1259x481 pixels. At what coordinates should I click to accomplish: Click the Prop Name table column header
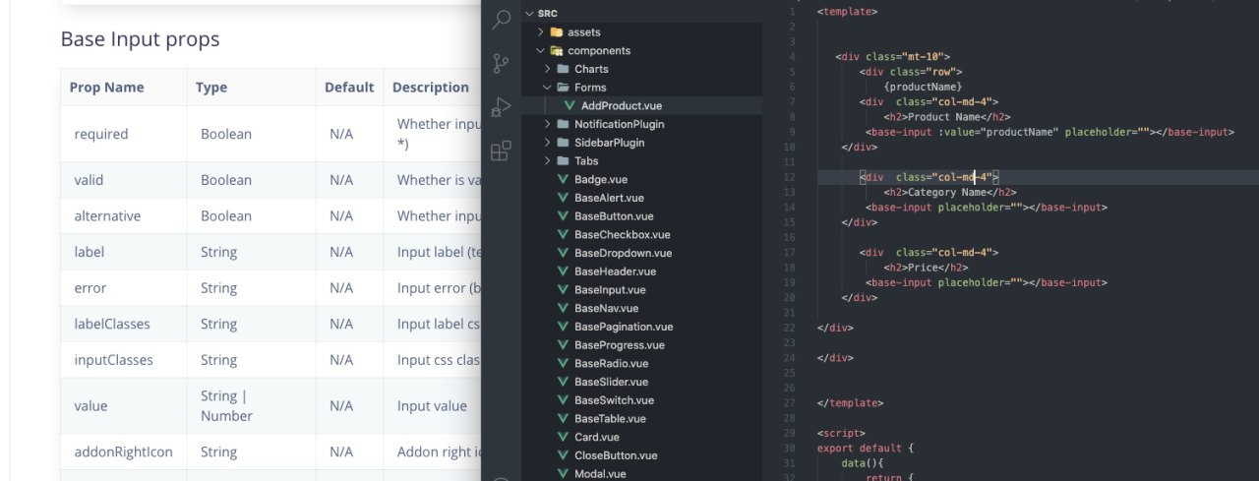pos(106,88)
